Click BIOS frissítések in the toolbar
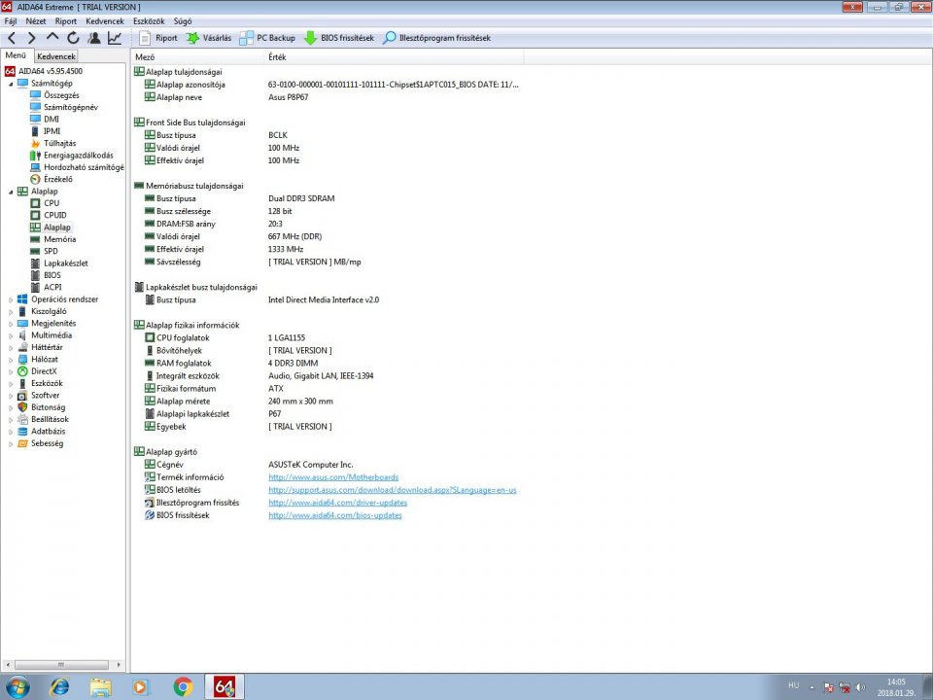 (x=339, y=38)
